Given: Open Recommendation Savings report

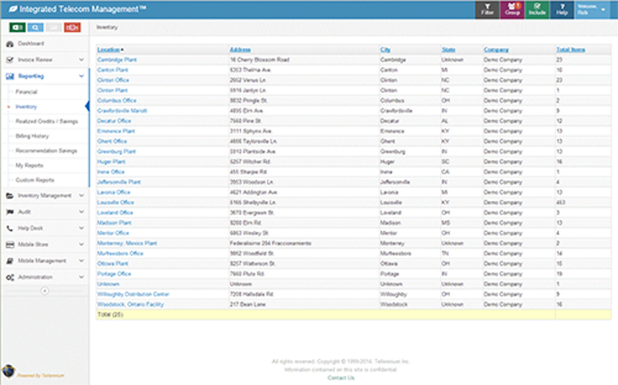Looking at the screenshot, I should pos(46,151).
